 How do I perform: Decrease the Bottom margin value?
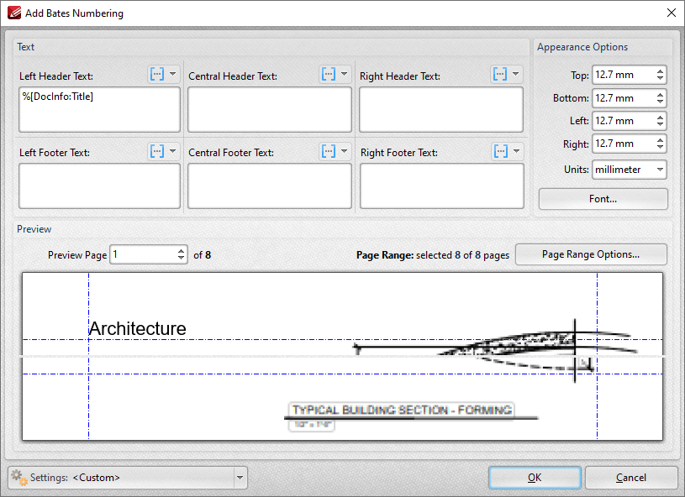coord(660,102)
